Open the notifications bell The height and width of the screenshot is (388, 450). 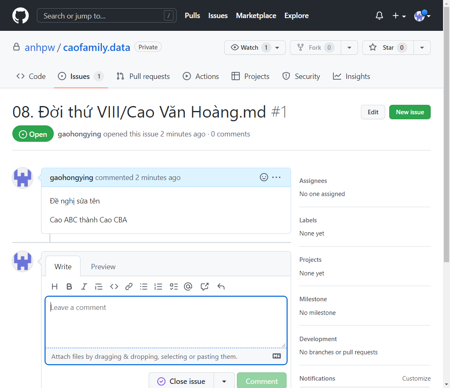(379, 16)
